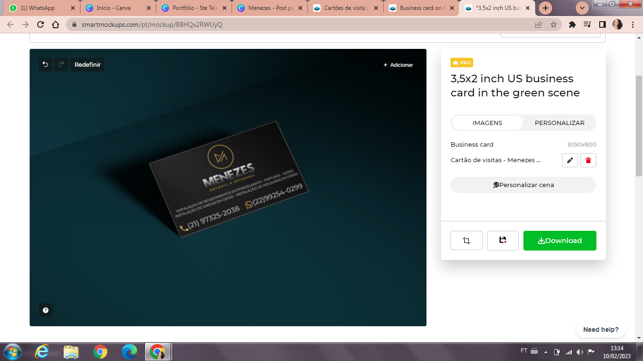The height and width of the screenshot is (361, 643).
Task: Click the redo arrow icon
Action: click(x=61, y=64)
